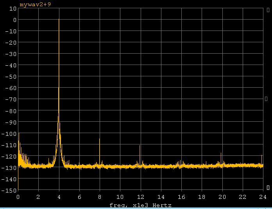Screen dimensions: 272x209
Task: Click the 24 kHz spike at the right edge
Action: point(261,155)
